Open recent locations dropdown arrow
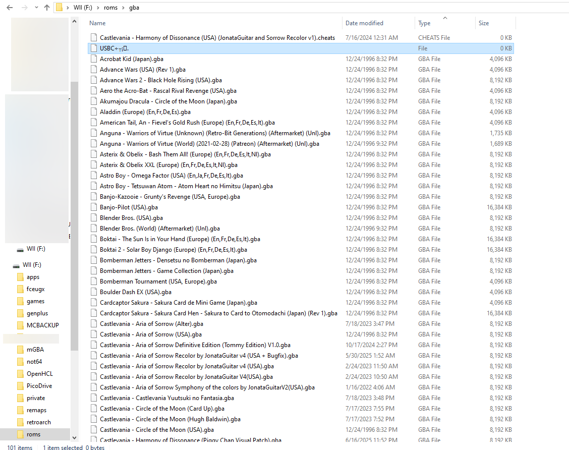 click(x=36, y=7)
